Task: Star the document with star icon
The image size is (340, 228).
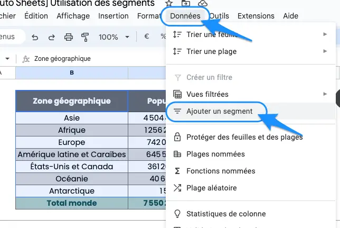Action: click(169, 3)
